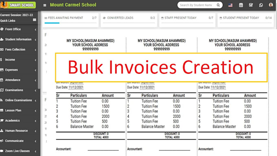Open Attendance menu item
The height and width of the screenshot is (156, 277).
19,80
